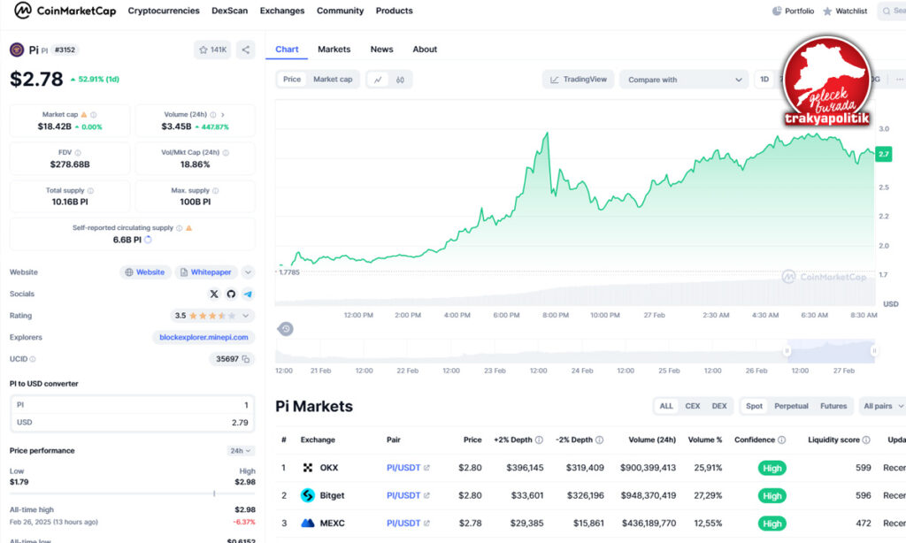Image resolution: width=906 pixels, height=543 pixels.
Task: Switch markets filter to Perpetual
Action: tap(791, 406)
